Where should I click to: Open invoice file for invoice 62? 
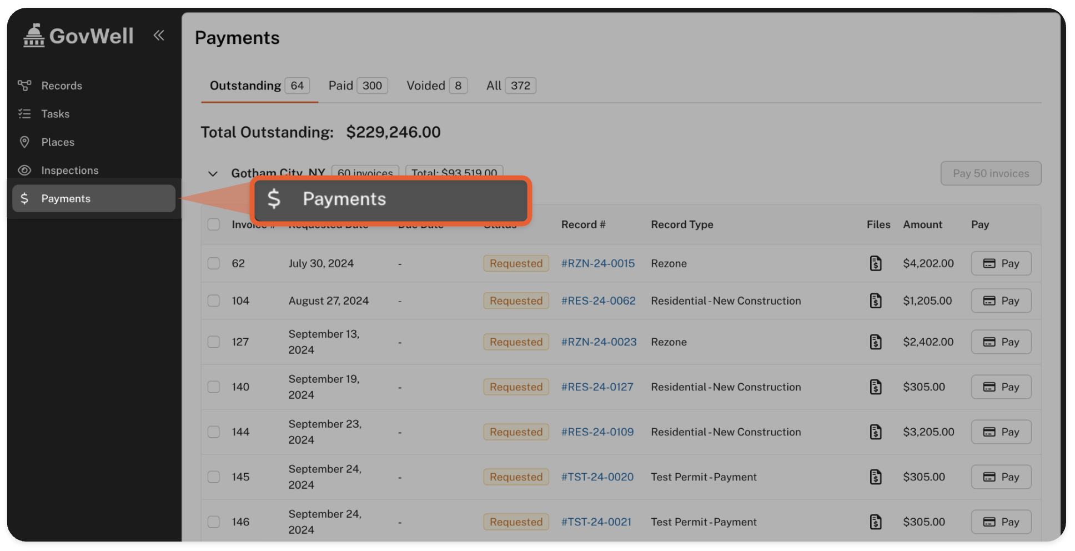(x=875, y=263)
